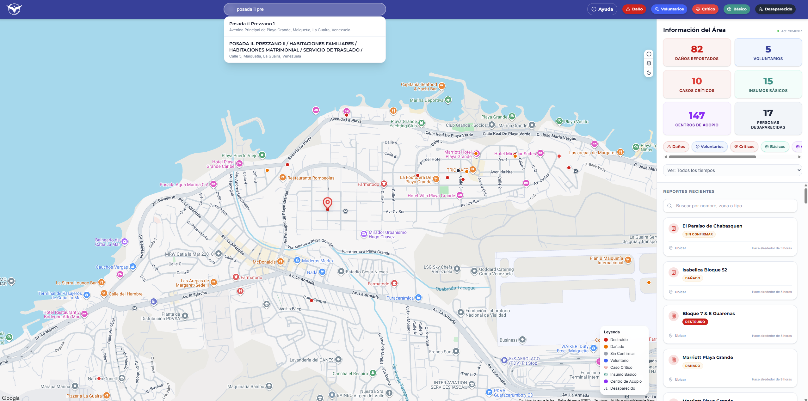Viewport: 808px width, 401px height.
Task: Toggle the Básicos filter chip
Action: pyautogui.click(x=775, y=147)
